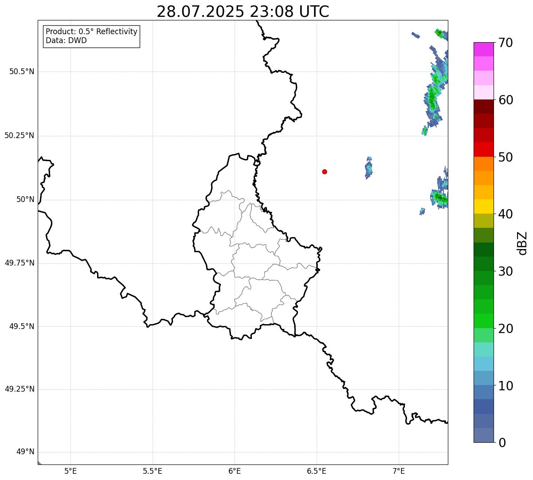This screenshot has height=480, width=533.
Task: Click the title '28.07.2025 23:08 UTC'
Action: (x=243, y=12)
